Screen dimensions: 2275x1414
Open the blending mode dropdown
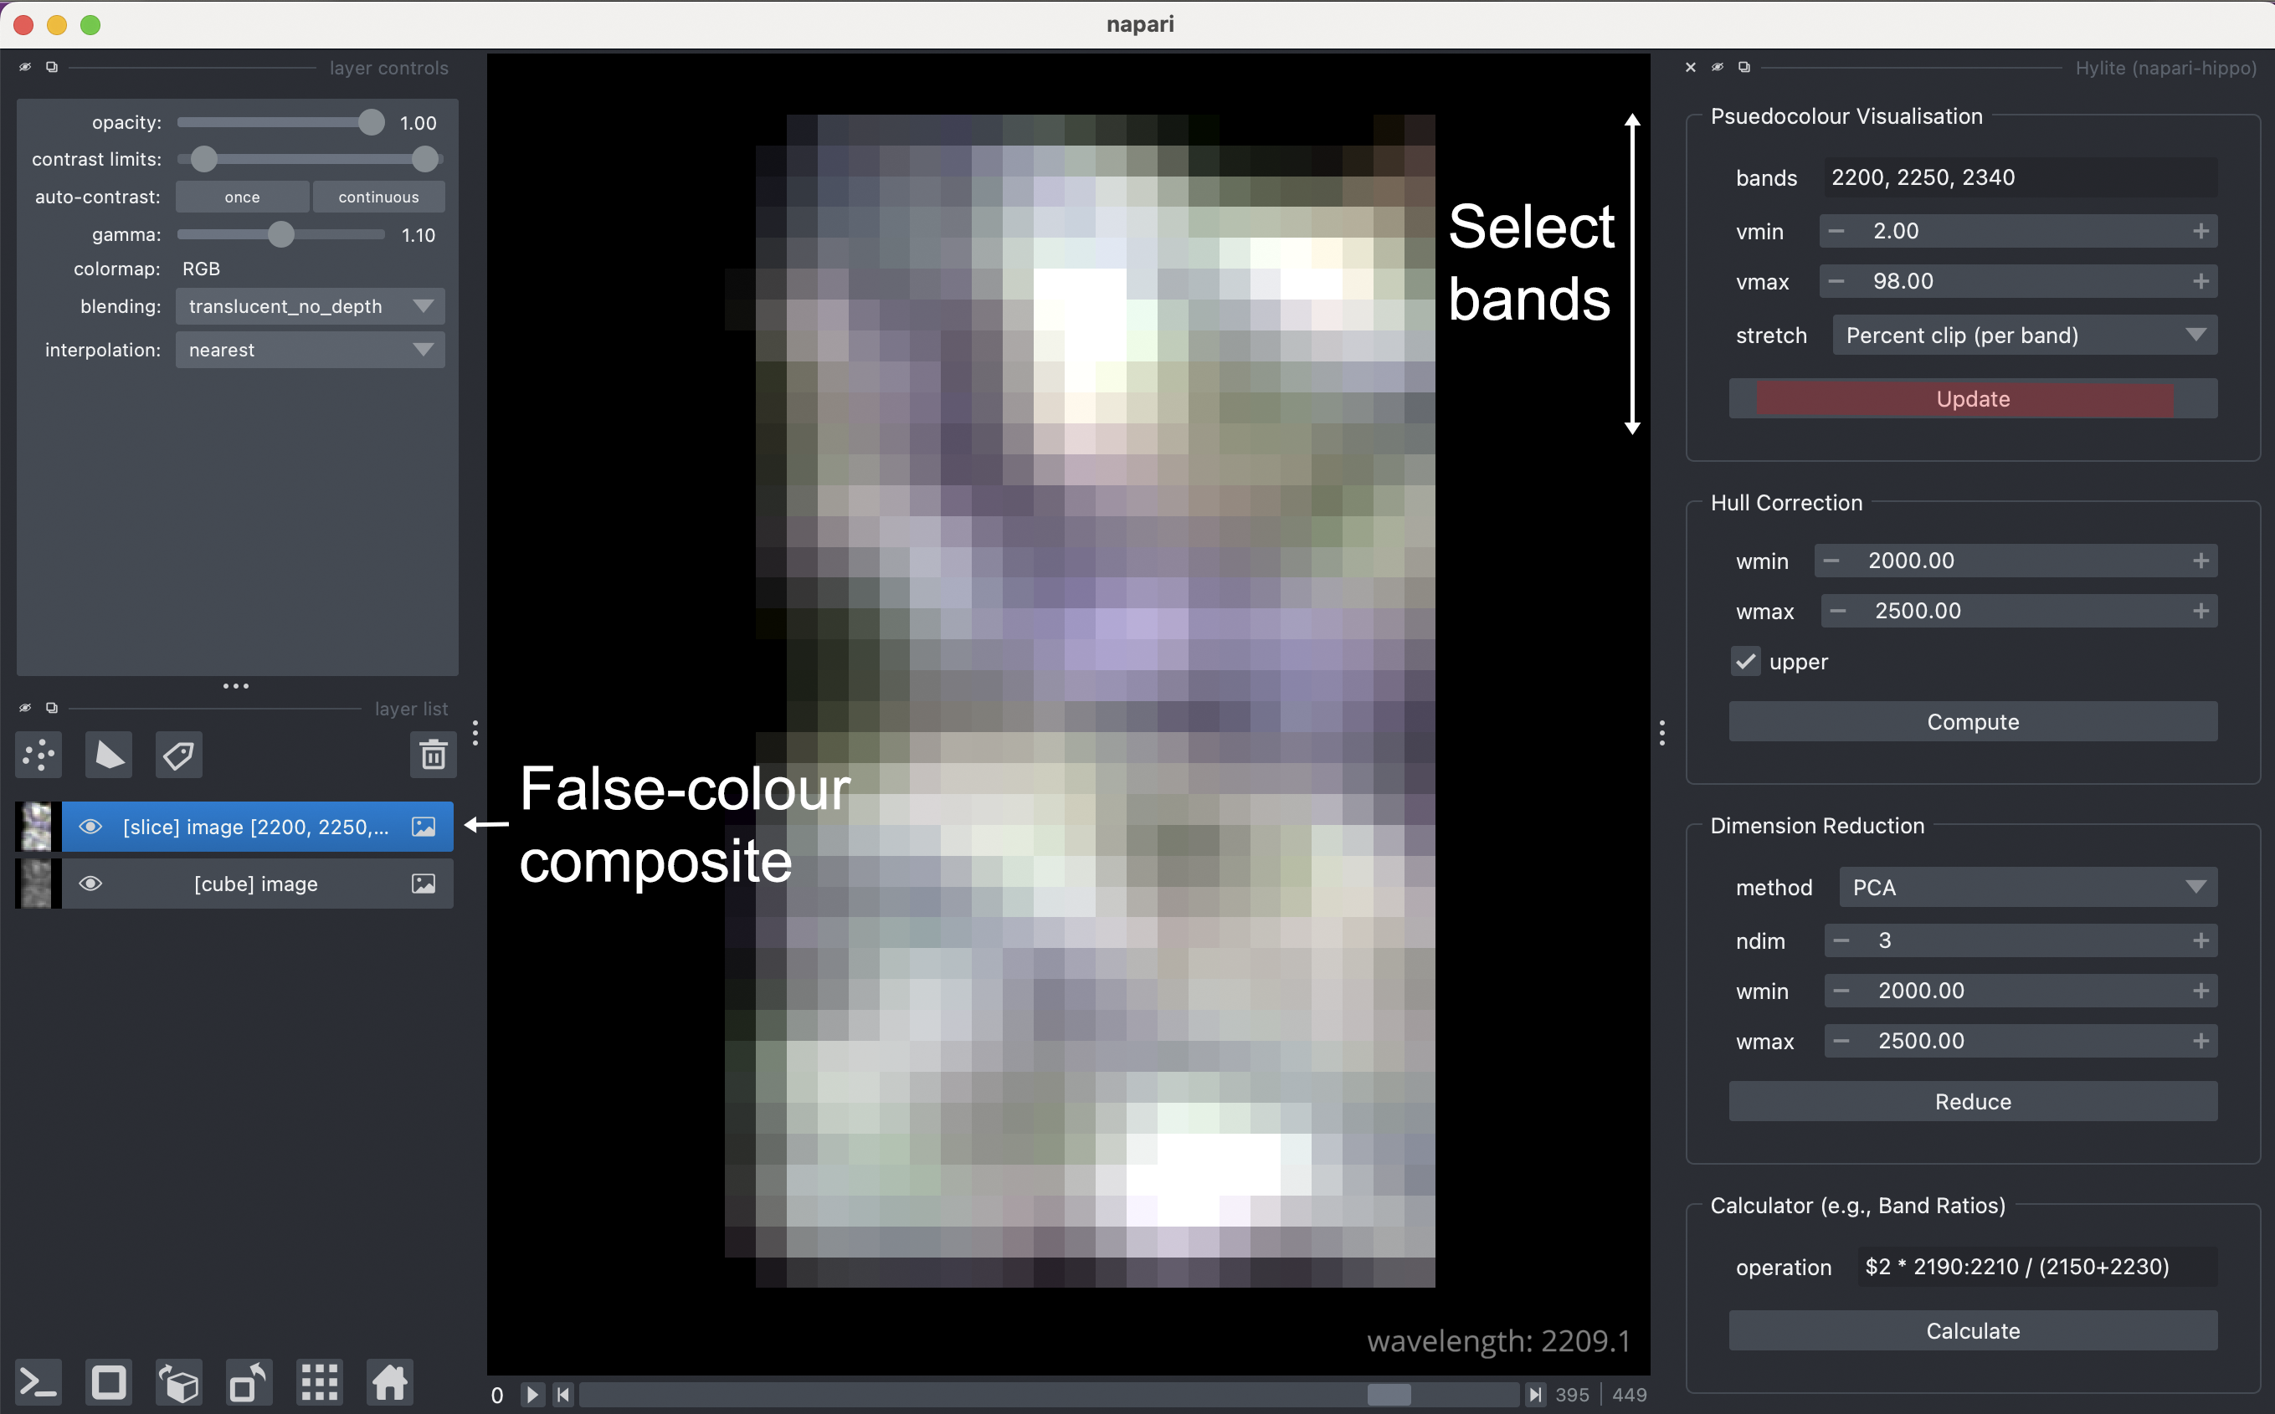coord(310,307)
